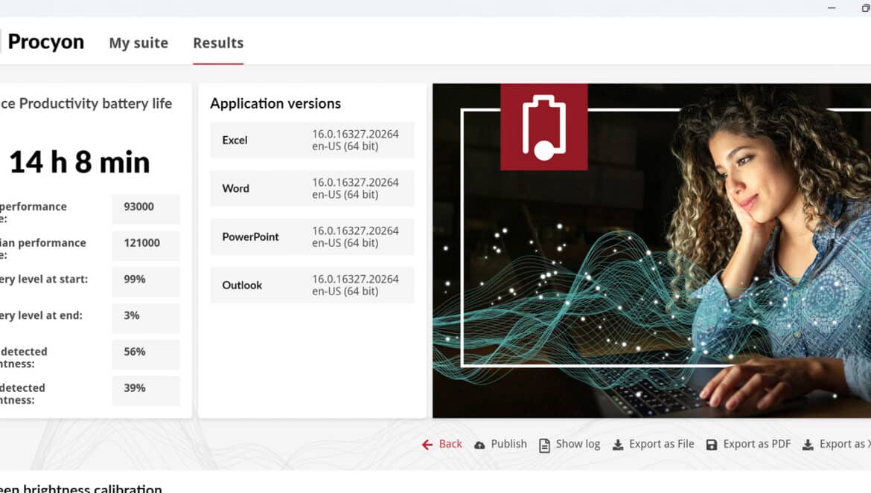Select the Word application version row

pyautogui.click(x=312, y=189)
